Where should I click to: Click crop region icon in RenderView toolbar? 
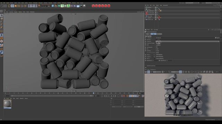pos(169,72)
